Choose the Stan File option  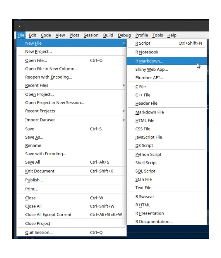pyautogui.click(x=143, y=179)
